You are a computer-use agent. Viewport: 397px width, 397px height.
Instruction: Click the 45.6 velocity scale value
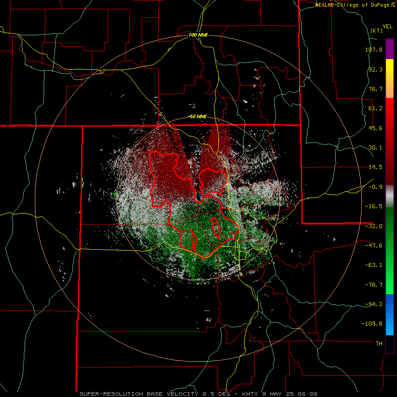coord(375,128)
